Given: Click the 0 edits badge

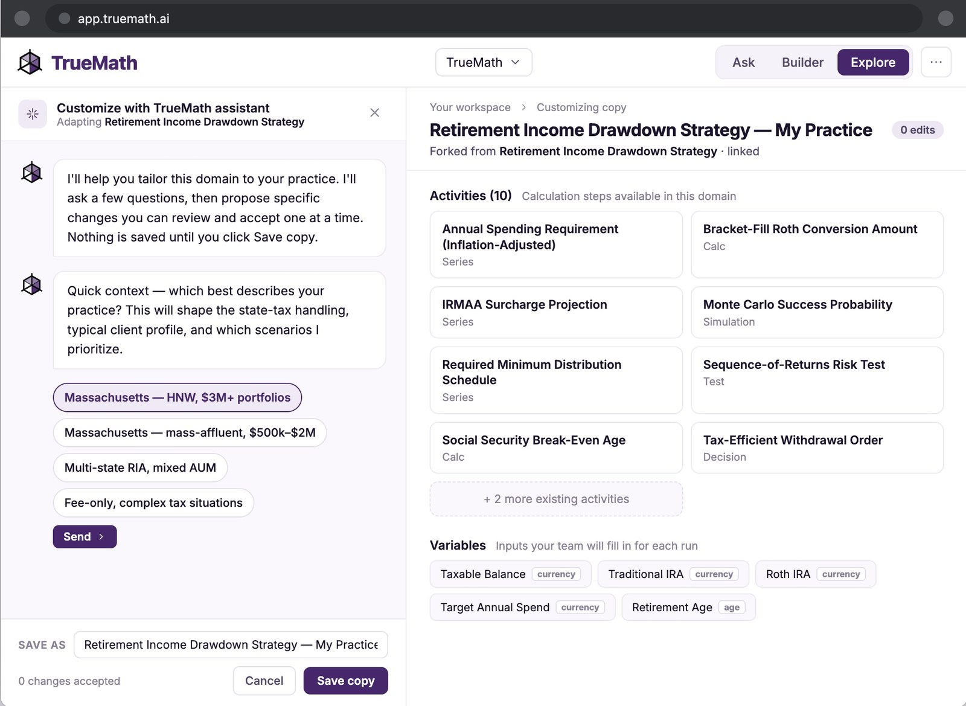Looking at the screenshot, I should click(x=917, y=130).
